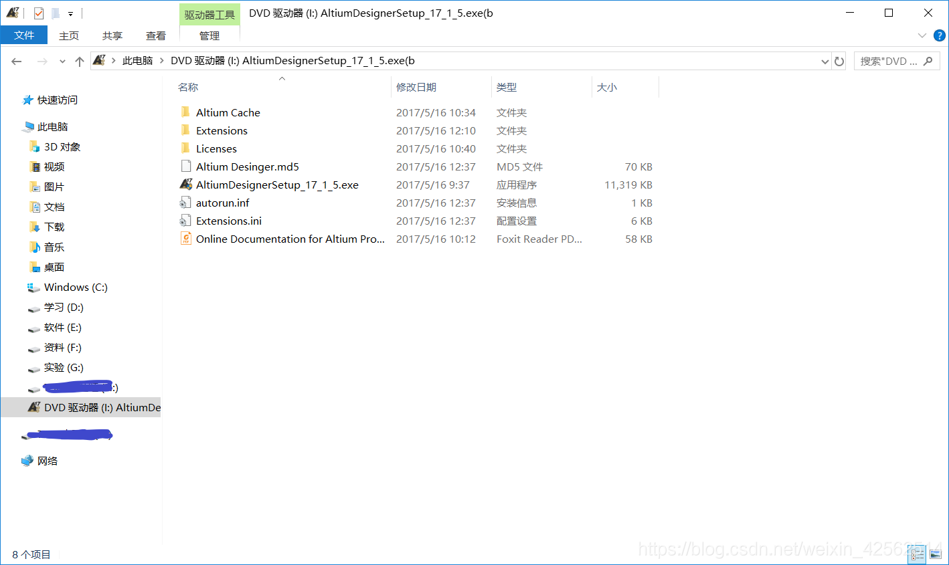Click the back navigation arrow
The width and height of the screenshot is (949, 565).
click(17, 61)
